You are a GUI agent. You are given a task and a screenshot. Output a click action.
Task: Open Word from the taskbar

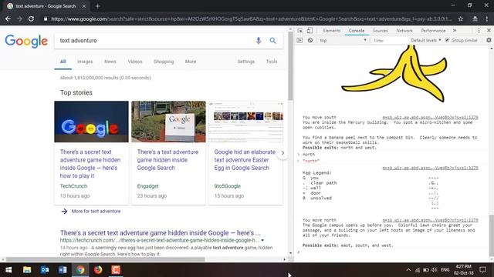(x=63, y=270)
